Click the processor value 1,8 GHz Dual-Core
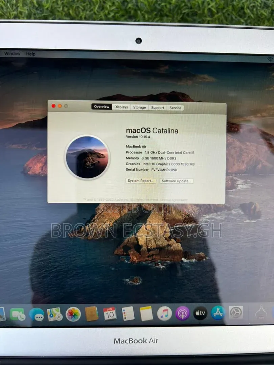This screenshot has width=274, height=365. [x=169, y=153]
